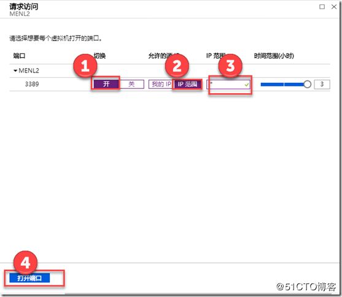Click the 时间范围(小时) column header

pos(274,56)
